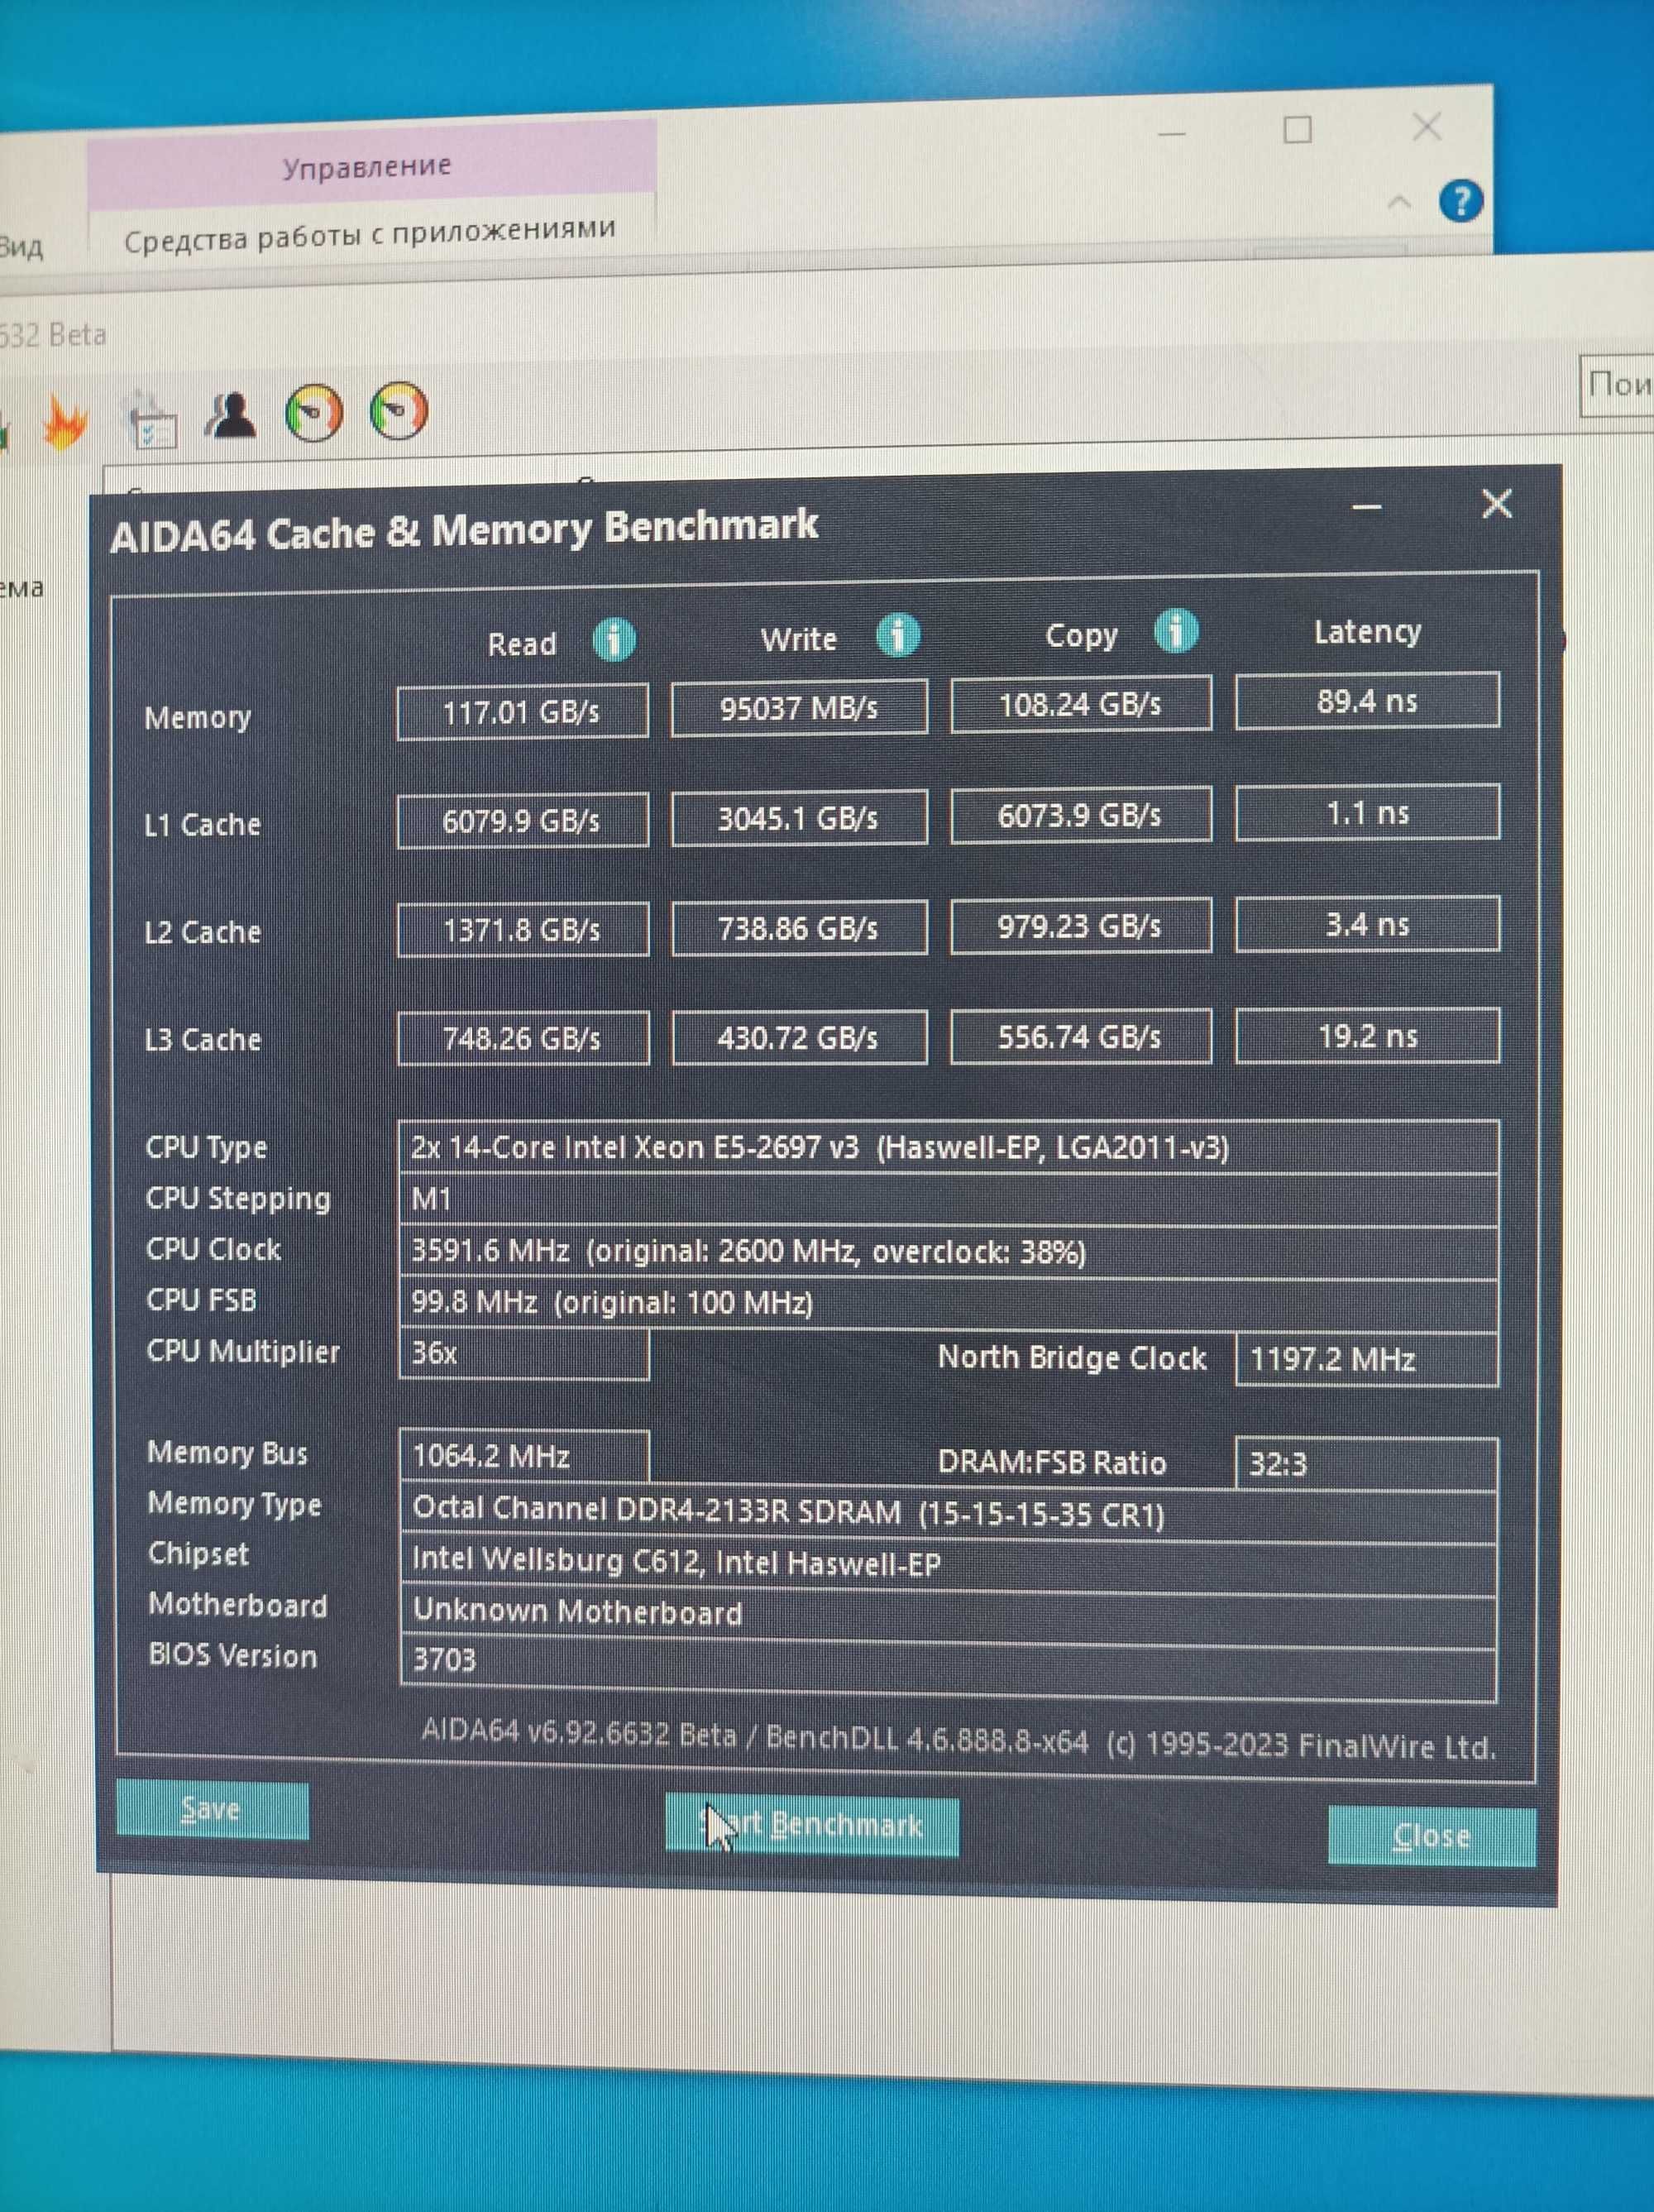Click L1 Cache Read value 6079.9 GB/s

coord(522,821)
